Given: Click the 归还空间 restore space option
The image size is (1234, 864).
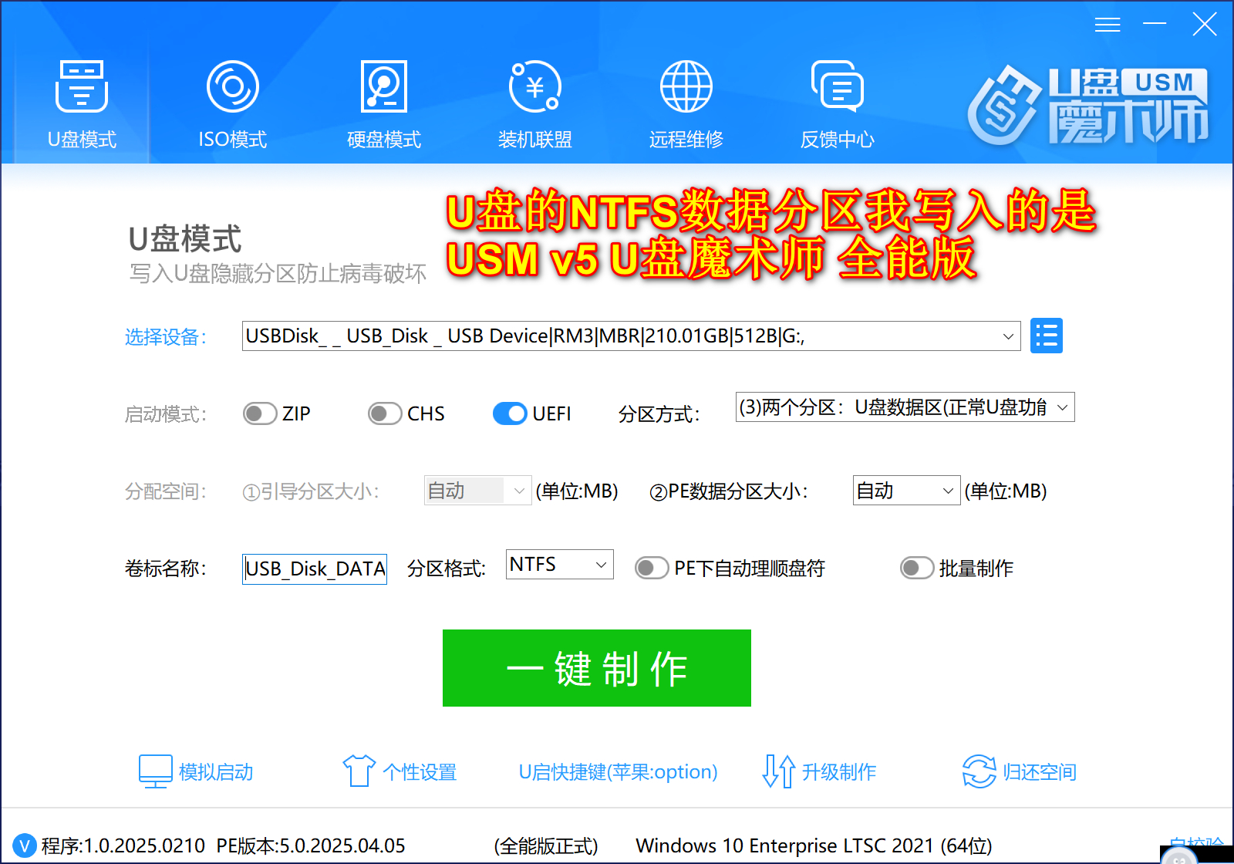Looking at the screenshot, I should click(x=1020, y=771).
